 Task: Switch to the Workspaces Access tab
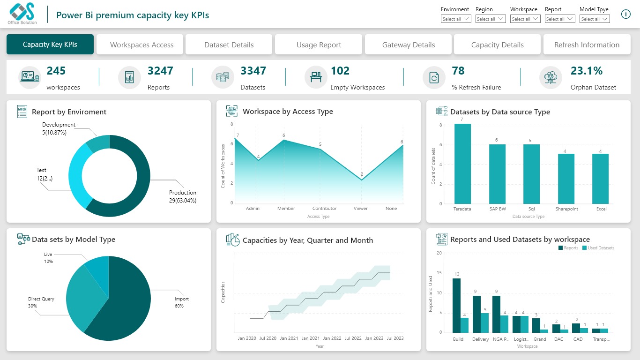pyautogui.click(x=141, y=45)
